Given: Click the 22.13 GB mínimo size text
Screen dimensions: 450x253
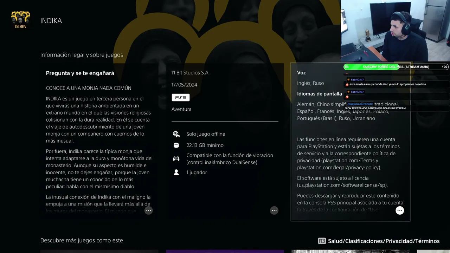Looking at the screenshot, I should (205, 145).
